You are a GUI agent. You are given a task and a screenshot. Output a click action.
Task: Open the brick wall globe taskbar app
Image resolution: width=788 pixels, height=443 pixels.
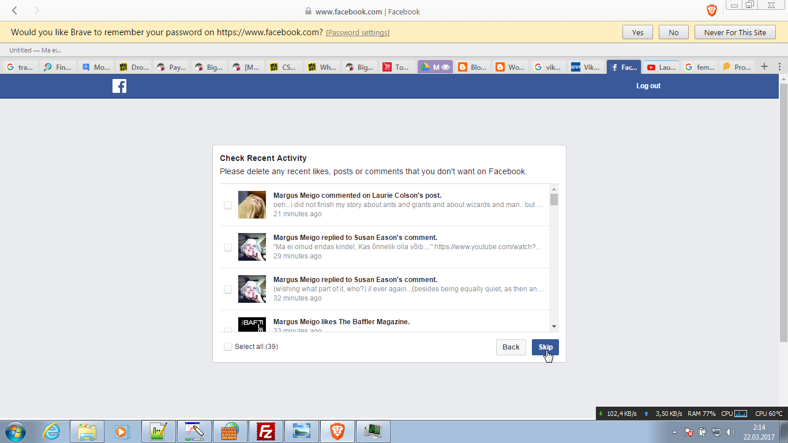pyautogui.click(x=230, y=431)
